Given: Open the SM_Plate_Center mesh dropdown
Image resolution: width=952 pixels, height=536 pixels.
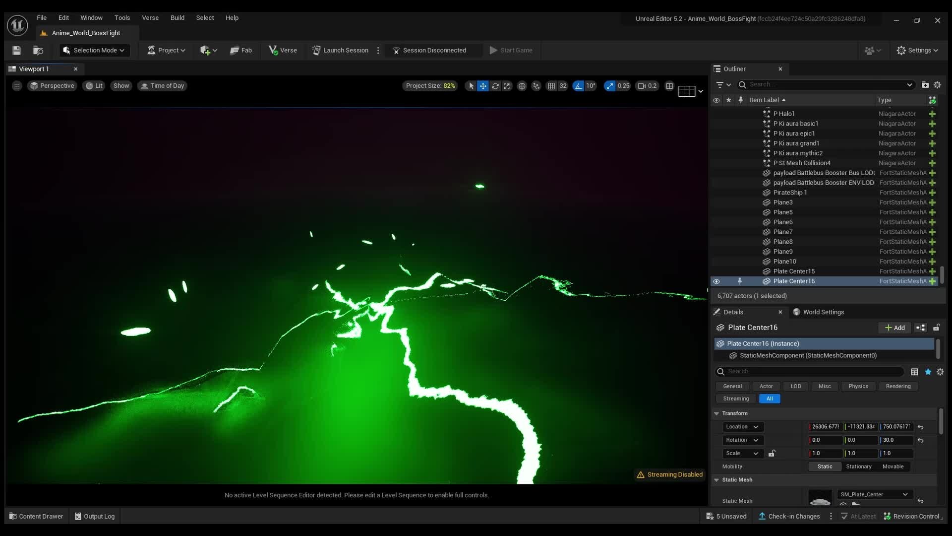Looking at the screenshot, I should click(874, 494).
